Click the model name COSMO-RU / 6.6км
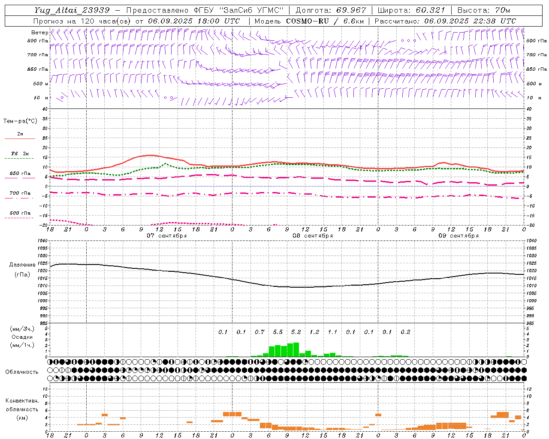The image size is (549, 439). [325, 21]
